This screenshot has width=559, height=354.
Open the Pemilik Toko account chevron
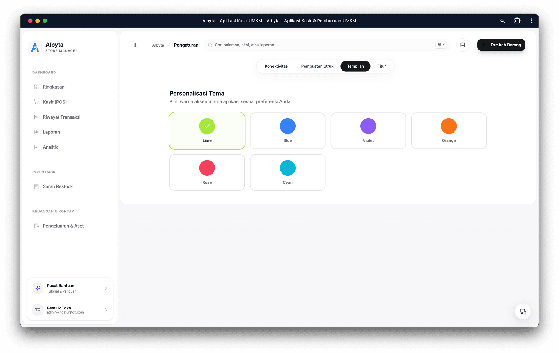(x=106, y=310)
